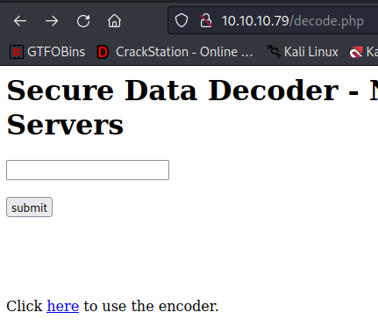Focus the decoder text input field
Screen dimensions: 378x327
point(88,170)
